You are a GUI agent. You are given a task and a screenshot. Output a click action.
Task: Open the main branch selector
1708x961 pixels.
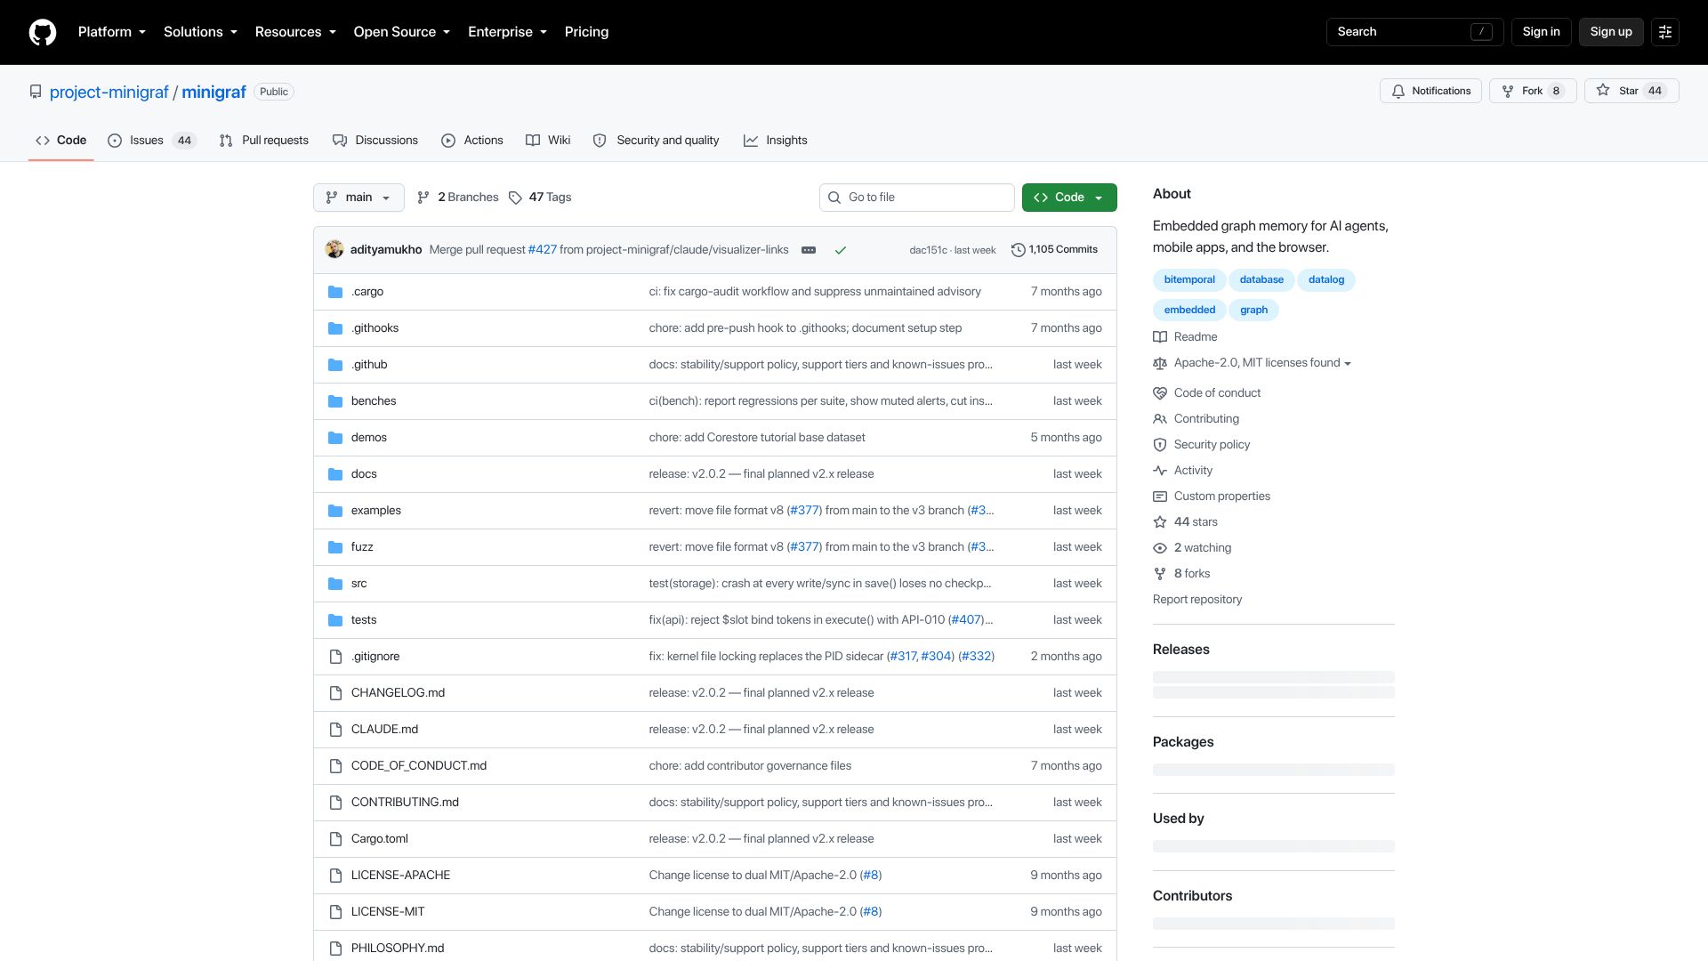[x=359, y=198]
